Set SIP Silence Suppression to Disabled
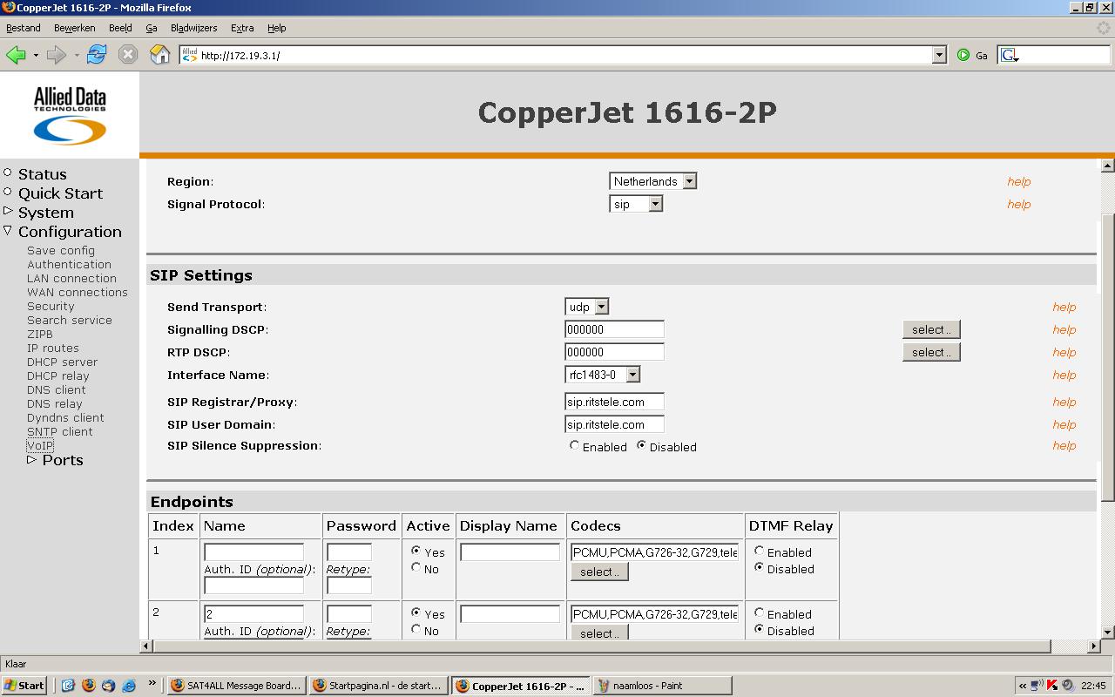Viewport: 1115px width, 697px height. 641,445
